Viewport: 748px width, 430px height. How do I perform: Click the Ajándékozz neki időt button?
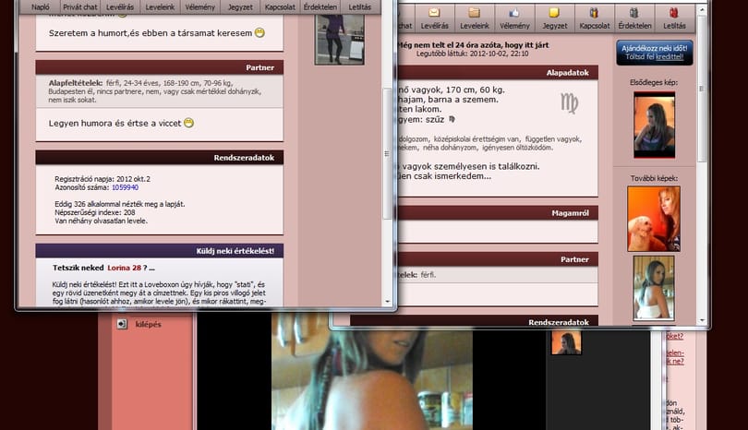655,53
